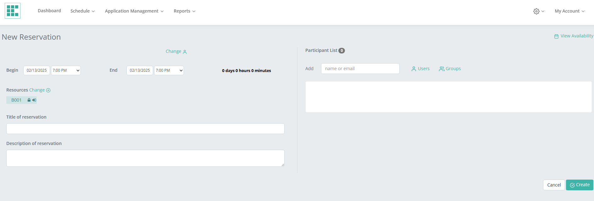This screenshot has height=201, width=594.
Task: Click the app logo grid icon
Action: (x=13, y=11)
